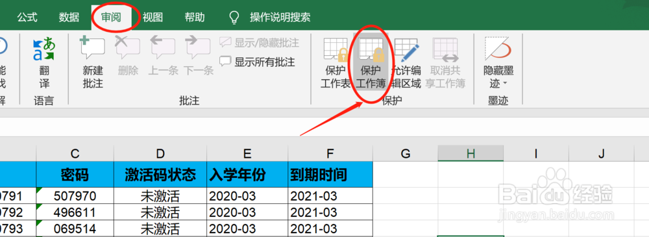Open the 隐藏墨迹 dropdown
649x237 pixels.
[498, 62]
